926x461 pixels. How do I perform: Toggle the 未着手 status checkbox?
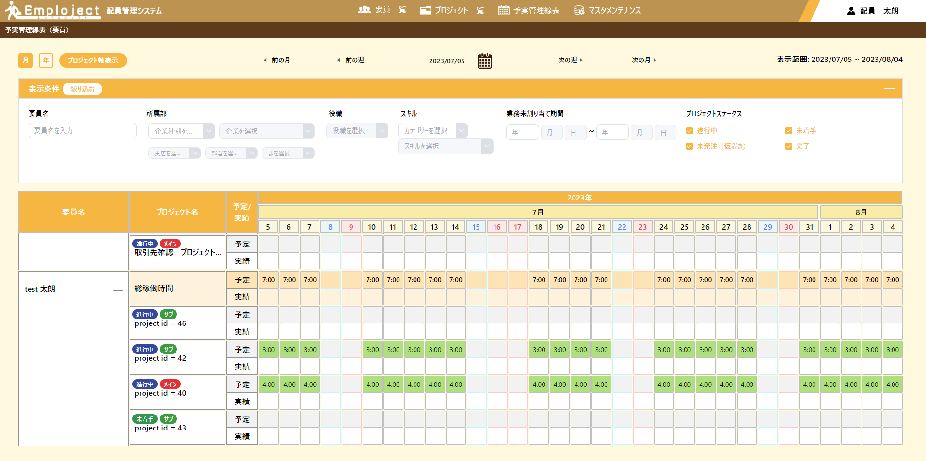point(788,131)
